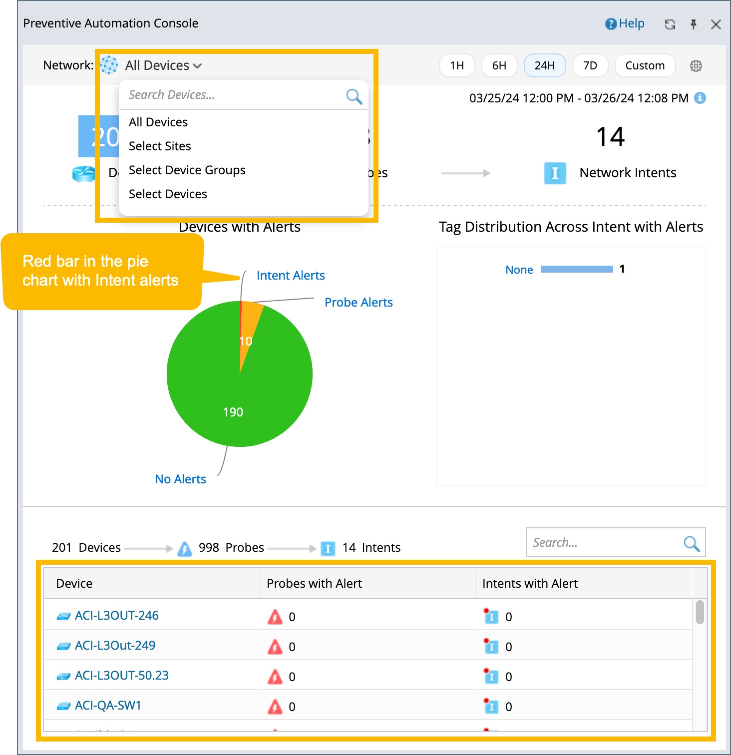Pin the Preventive Automation Console
Screen dimensions: 731x755
[x=694, y=24]
